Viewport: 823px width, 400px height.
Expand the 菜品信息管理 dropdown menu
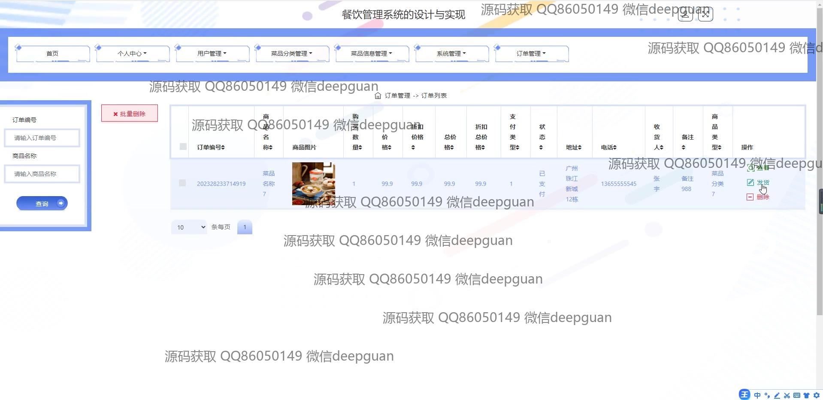tap(372, 54)
